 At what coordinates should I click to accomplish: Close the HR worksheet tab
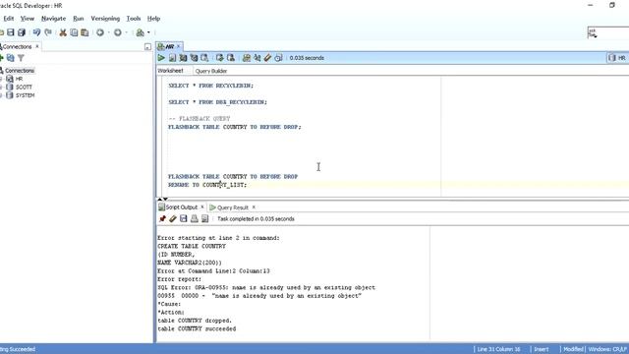[x=179, y=46]
